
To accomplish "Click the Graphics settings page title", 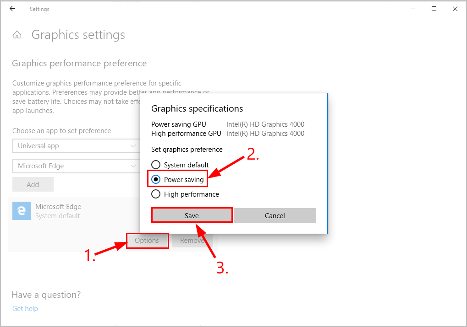I will [x=78, y=35].
